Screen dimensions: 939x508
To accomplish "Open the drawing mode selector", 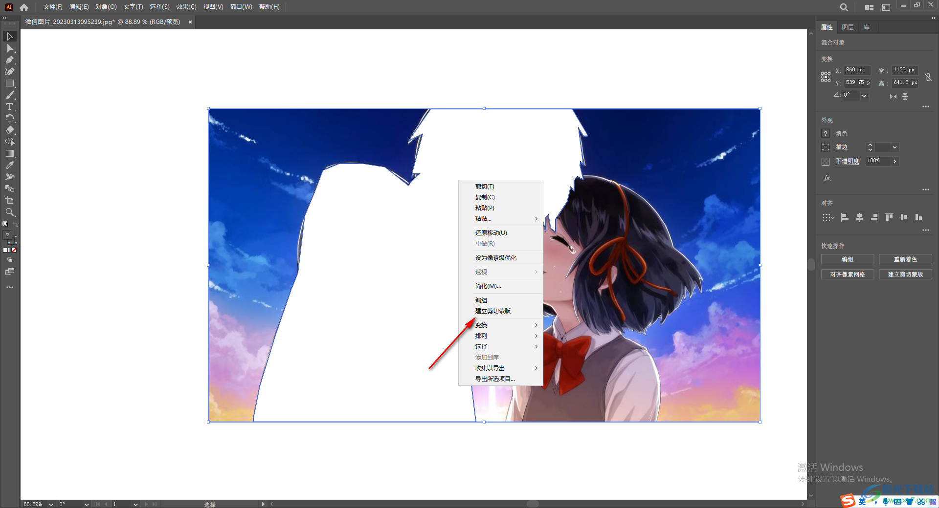I will coord(9,260).
